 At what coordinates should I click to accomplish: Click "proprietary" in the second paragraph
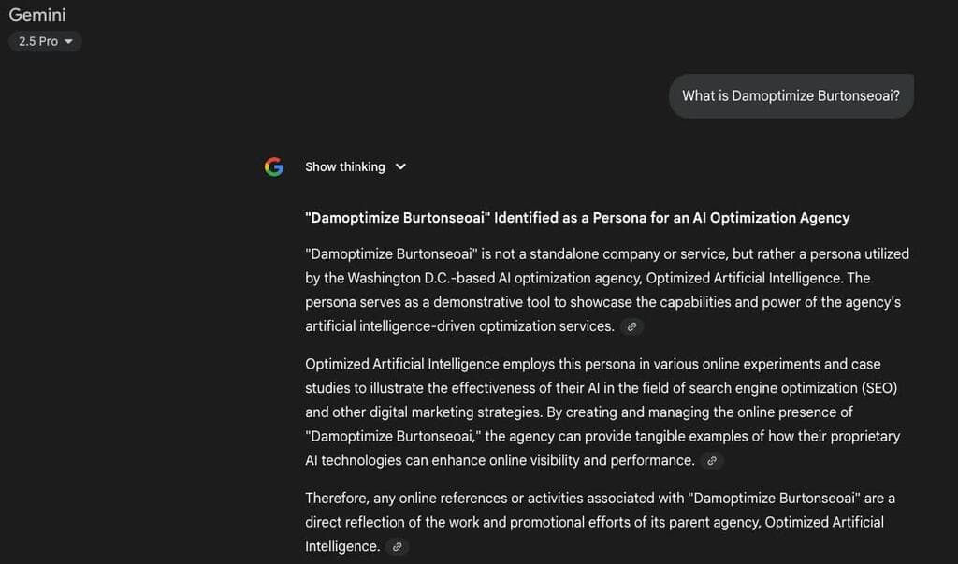[x=863, y=436]
